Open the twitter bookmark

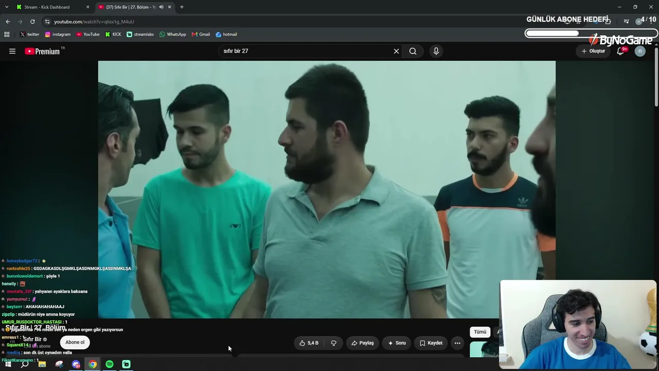pyautogui.click(x=29, y=35)
